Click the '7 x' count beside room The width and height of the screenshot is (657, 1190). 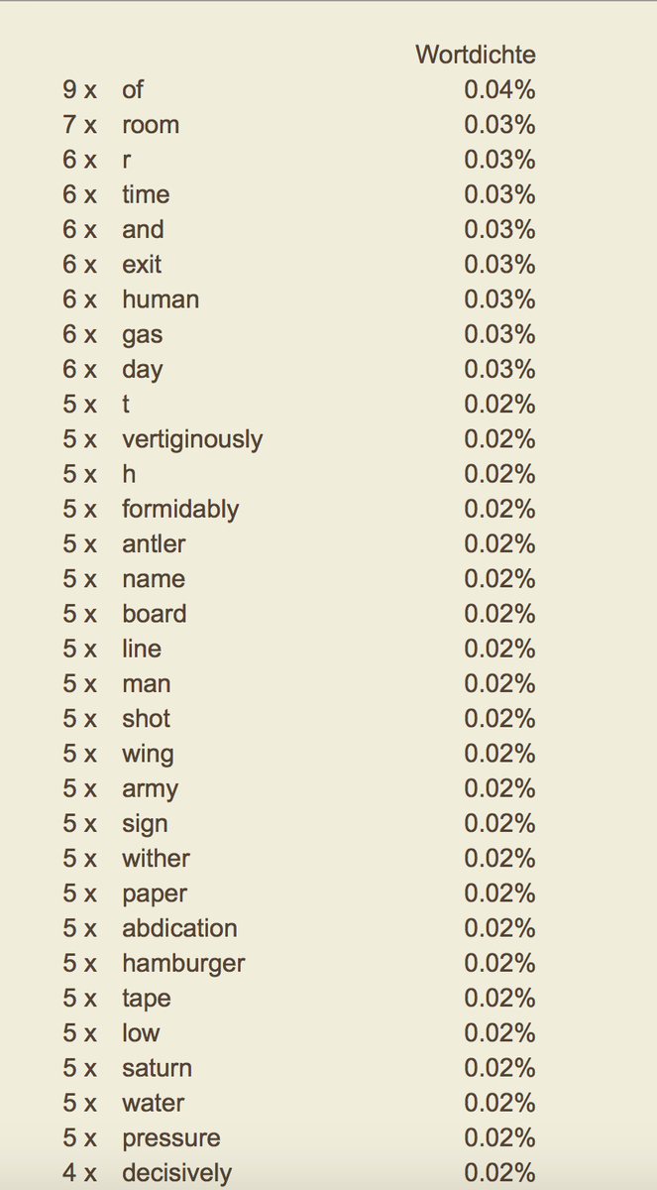coord(79,125)
